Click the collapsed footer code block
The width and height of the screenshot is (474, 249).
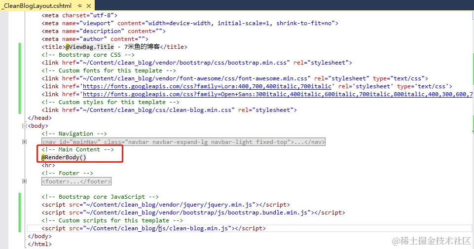(x=76, y=181)
